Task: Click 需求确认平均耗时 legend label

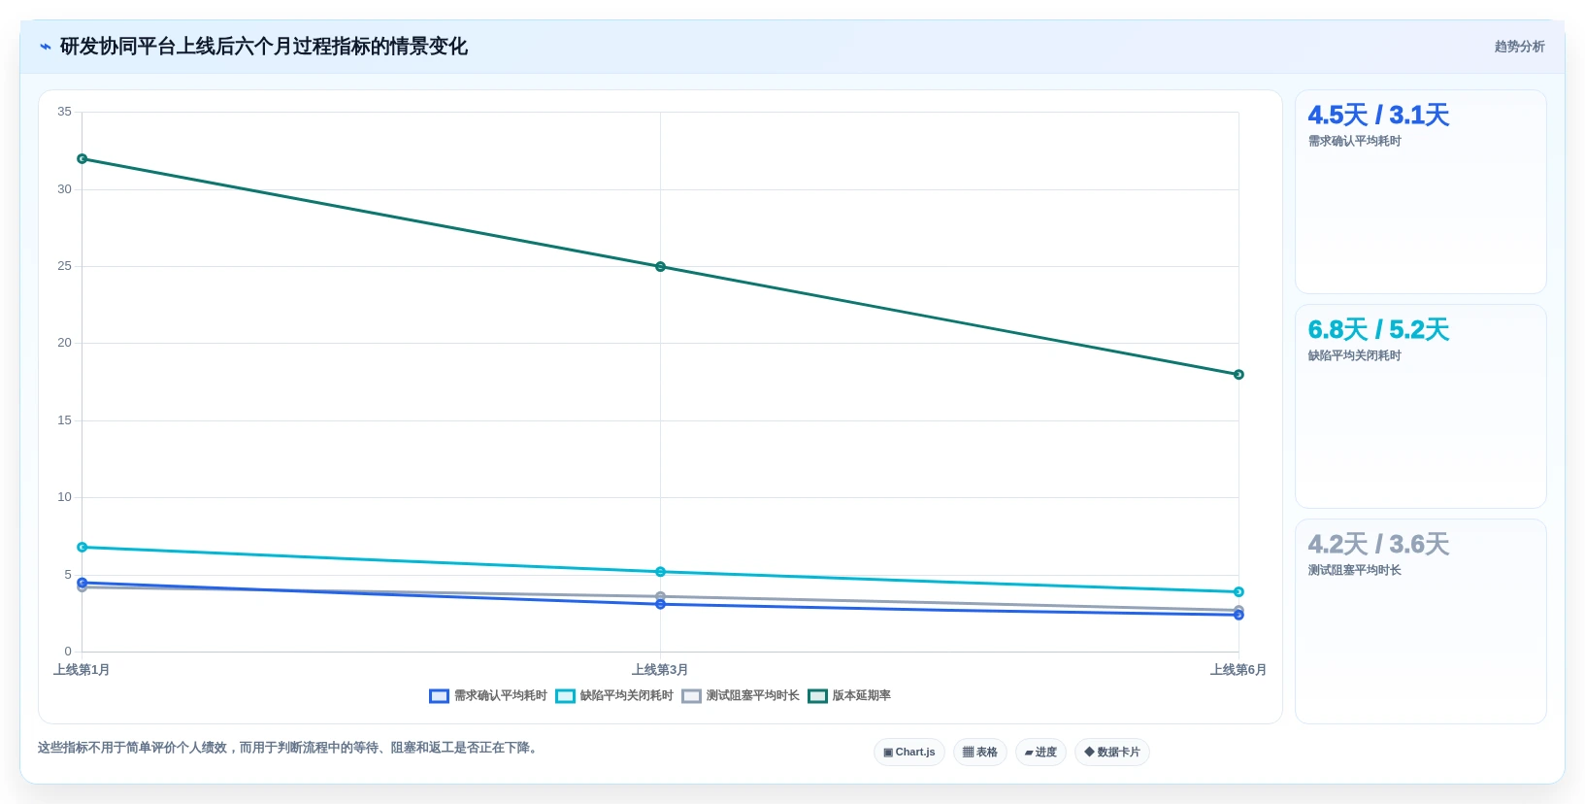Action: click(x=501, y=696)
